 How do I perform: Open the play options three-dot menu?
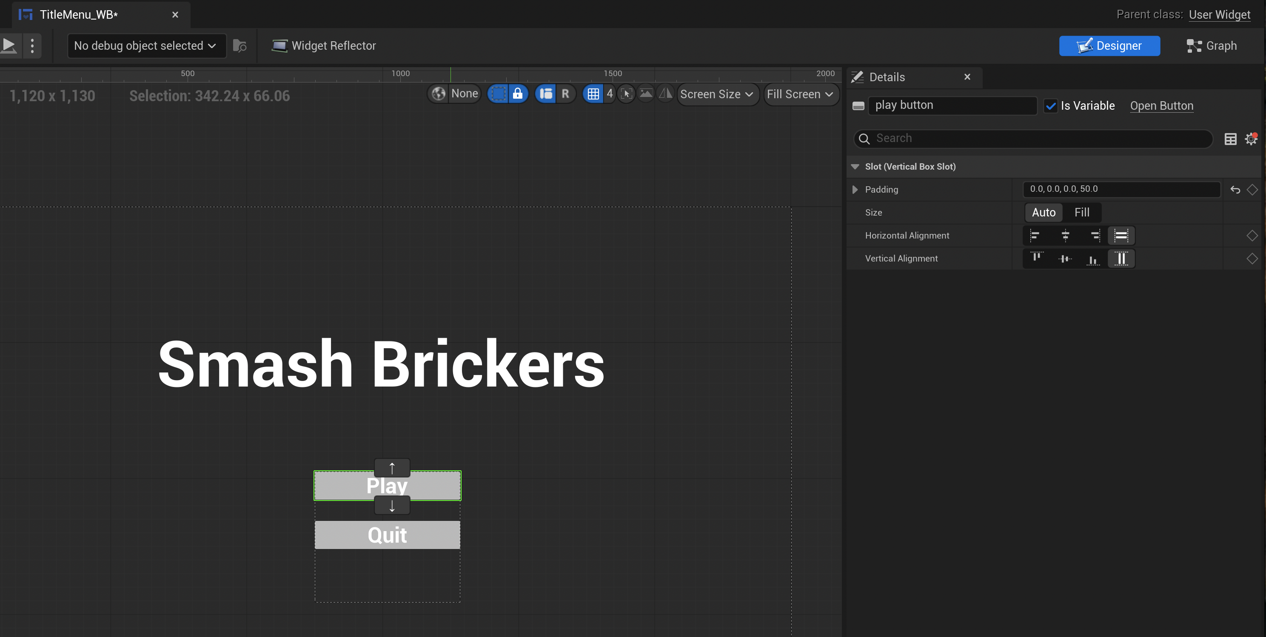(x=32, y=45)
